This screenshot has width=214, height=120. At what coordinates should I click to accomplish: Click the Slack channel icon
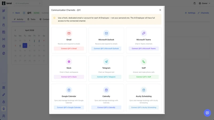click(69, 62)
